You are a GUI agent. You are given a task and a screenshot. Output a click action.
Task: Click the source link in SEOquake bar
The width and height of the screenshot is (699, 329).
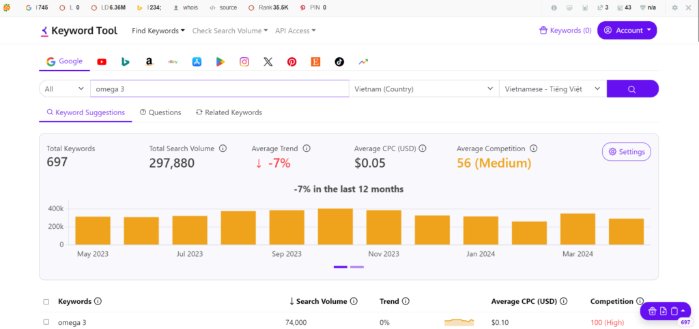click(x=223, y=7)
